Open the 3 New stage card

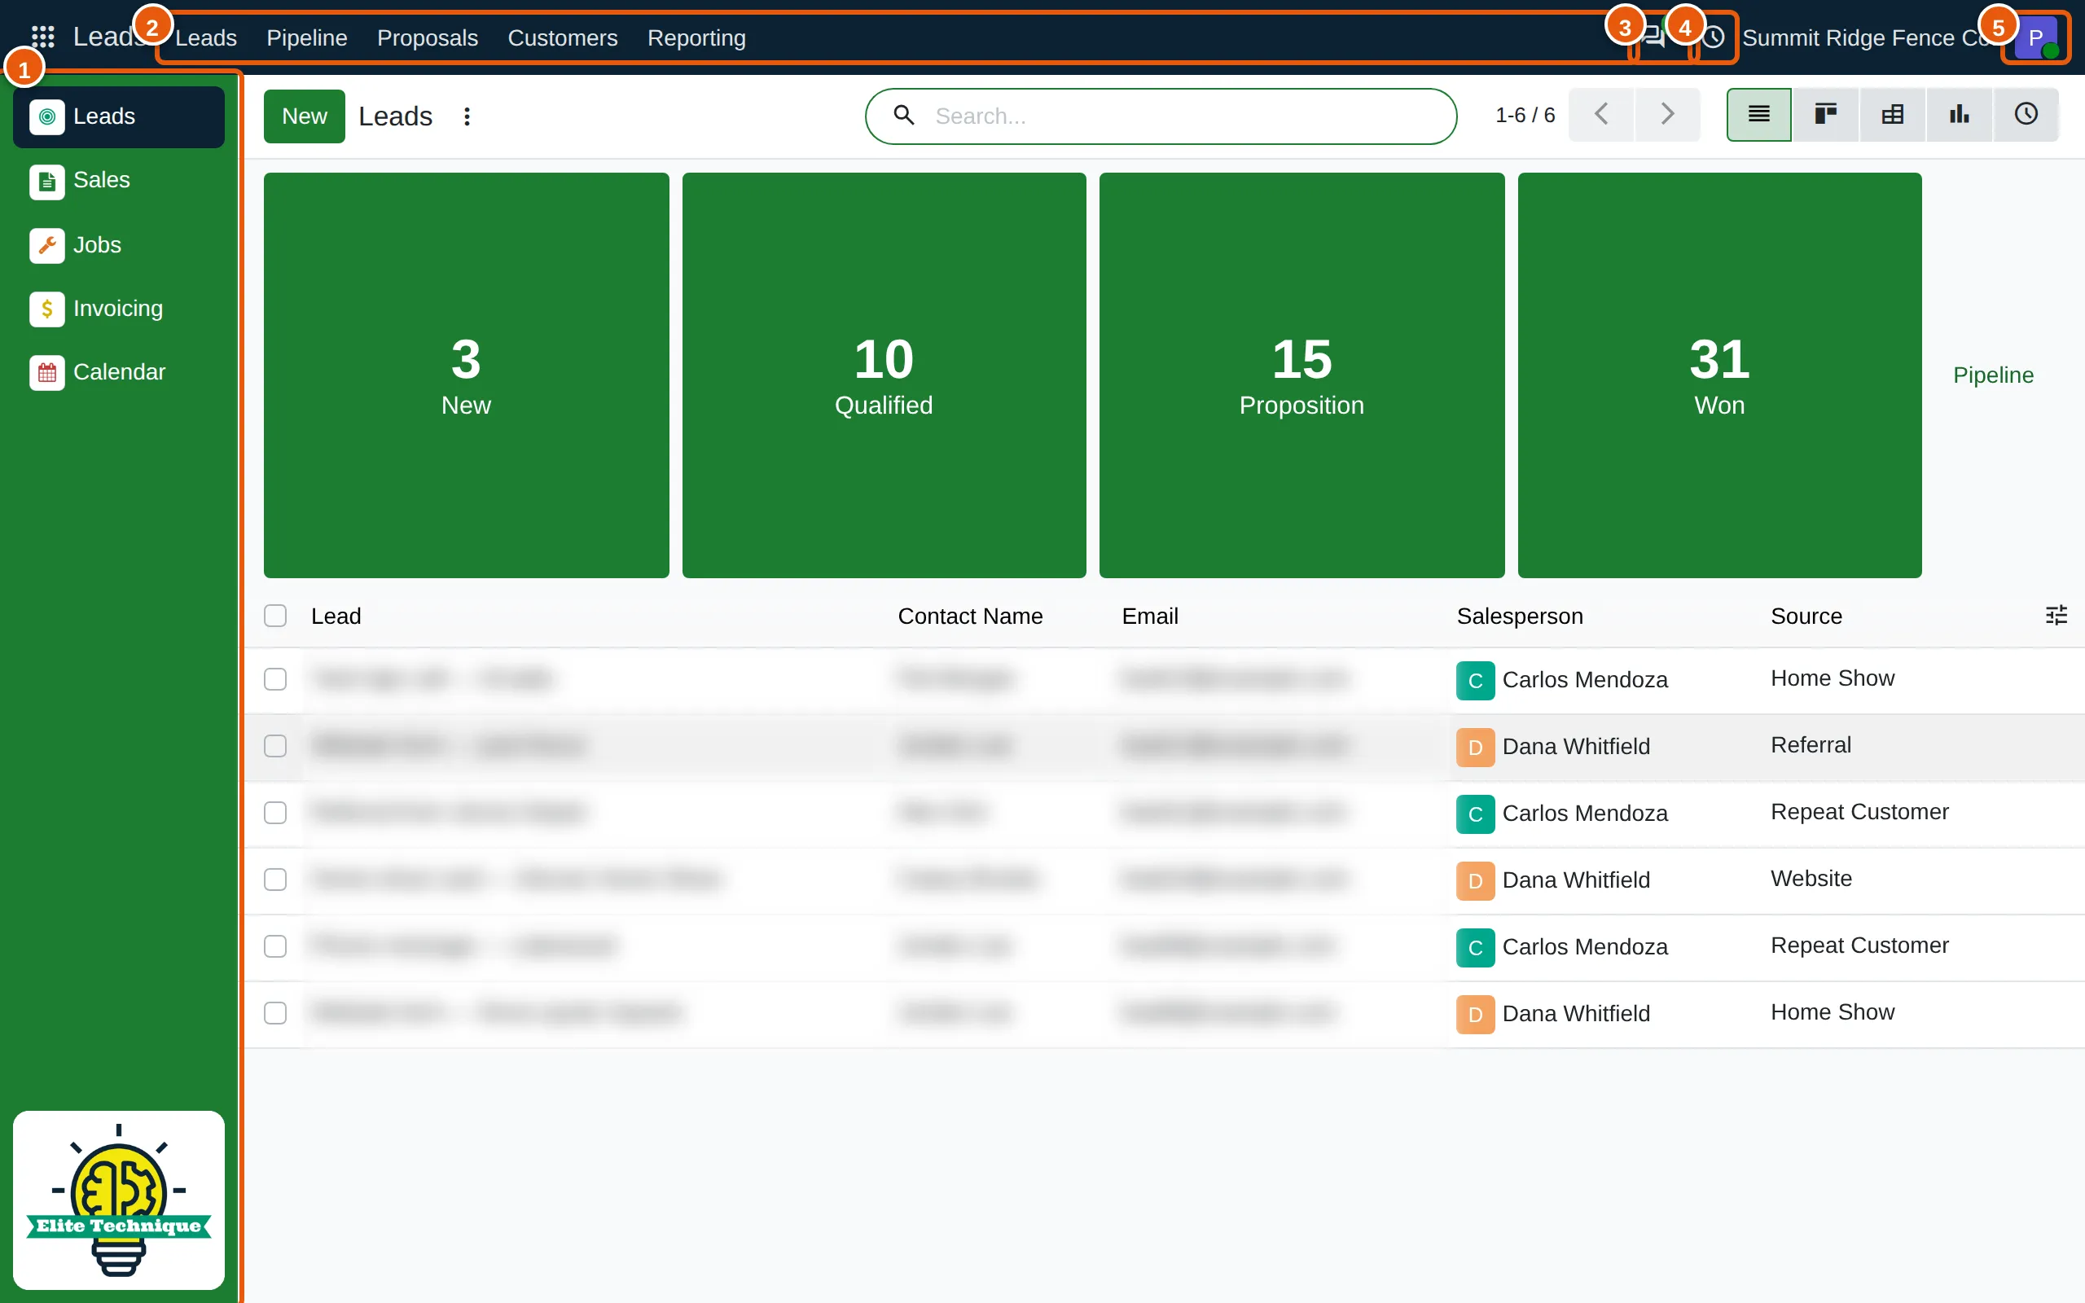(466, 375)
